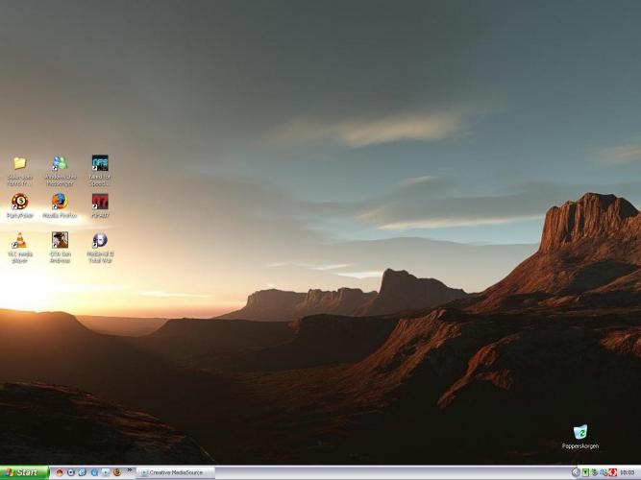641x480 pixels.
Task: Select the Medieval II Total War shortcut
Action: coord(100,241)
